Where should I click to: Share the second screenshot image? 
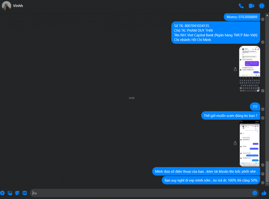[x=235, y=143]
